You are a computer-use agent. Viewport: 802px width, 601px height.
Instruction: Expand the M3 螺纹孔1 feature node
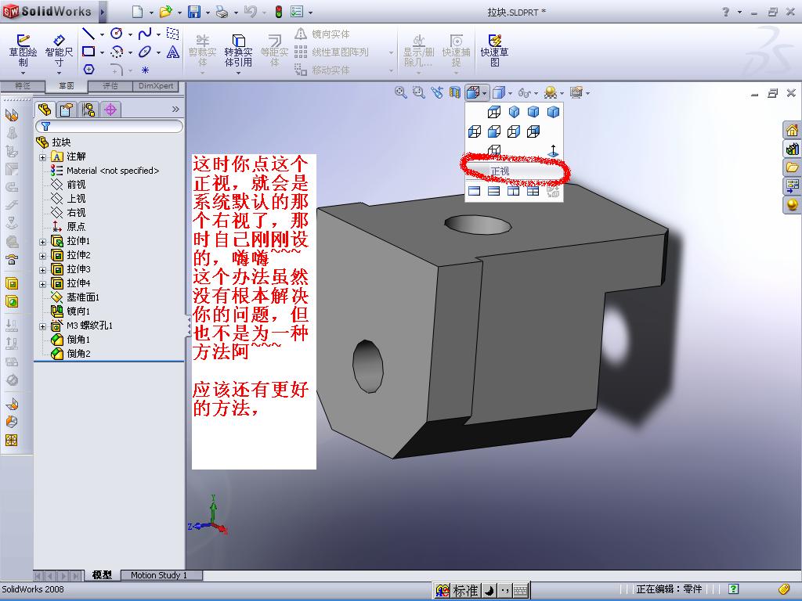point(43,326)
